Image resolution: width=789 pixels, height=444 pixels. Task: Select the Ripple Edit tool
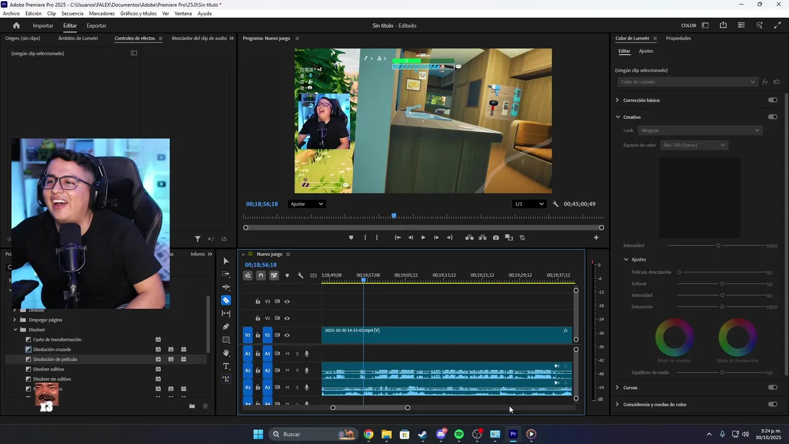(x=226, y=287)
